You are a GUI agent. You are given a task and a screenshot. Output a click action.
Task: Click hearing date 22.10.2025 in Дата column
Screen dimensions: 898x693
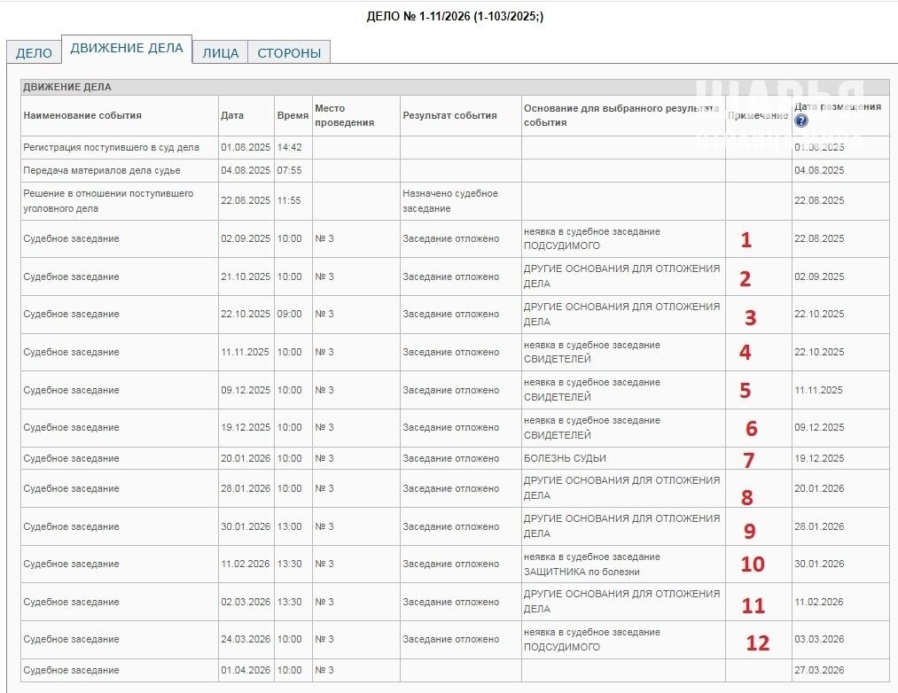(246, 314)
